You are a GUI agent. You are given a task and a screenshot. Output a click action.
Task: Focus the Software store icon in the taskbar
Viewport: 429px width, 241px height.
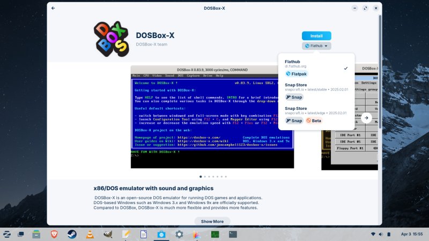tap(161, 234)
